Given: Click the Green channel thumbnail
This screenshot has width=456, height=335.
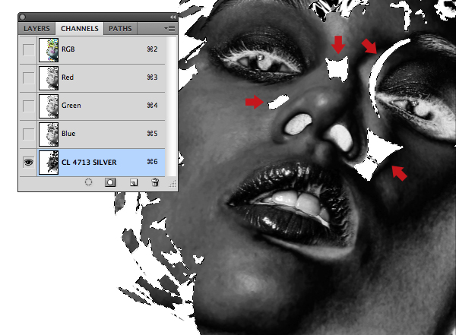Looking at the screenshot, I should coord(49,106).
